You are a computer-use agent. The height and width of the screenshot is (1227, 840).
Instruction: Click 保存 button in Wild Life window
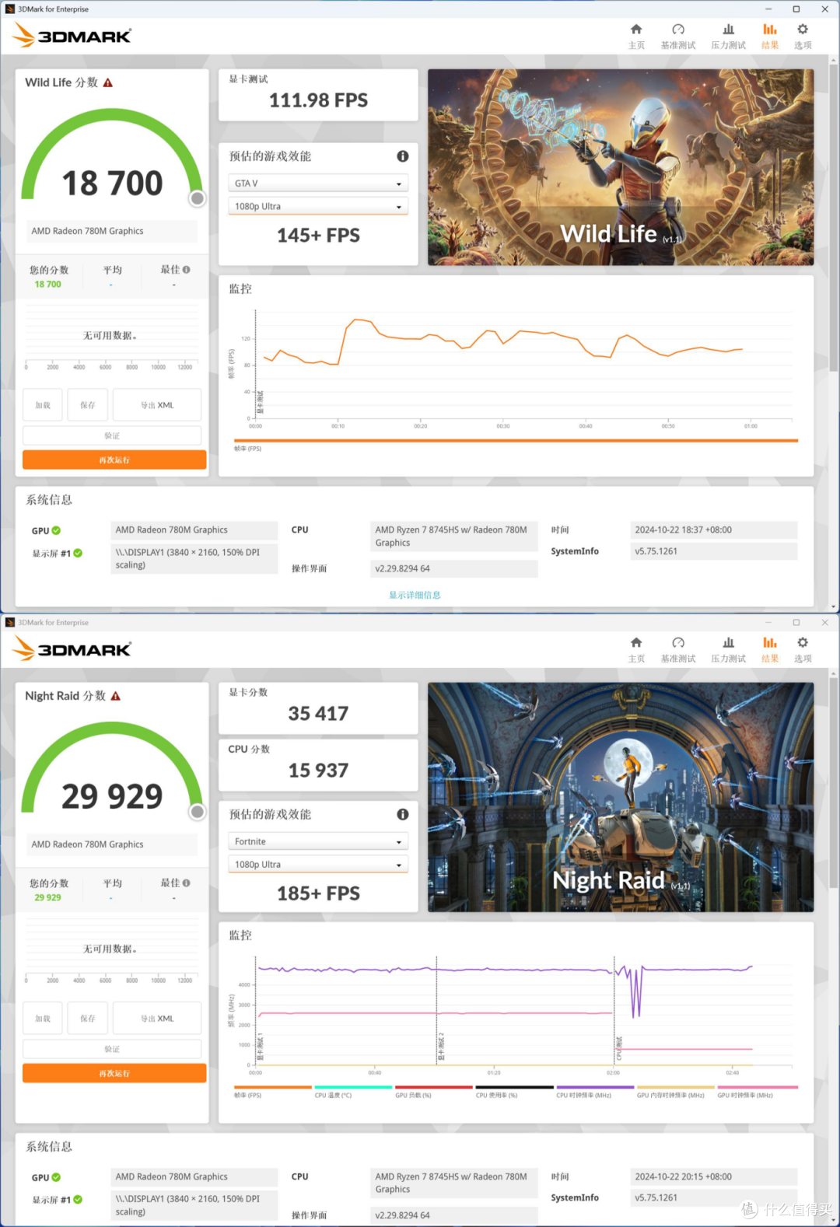[x=88, y=405]
